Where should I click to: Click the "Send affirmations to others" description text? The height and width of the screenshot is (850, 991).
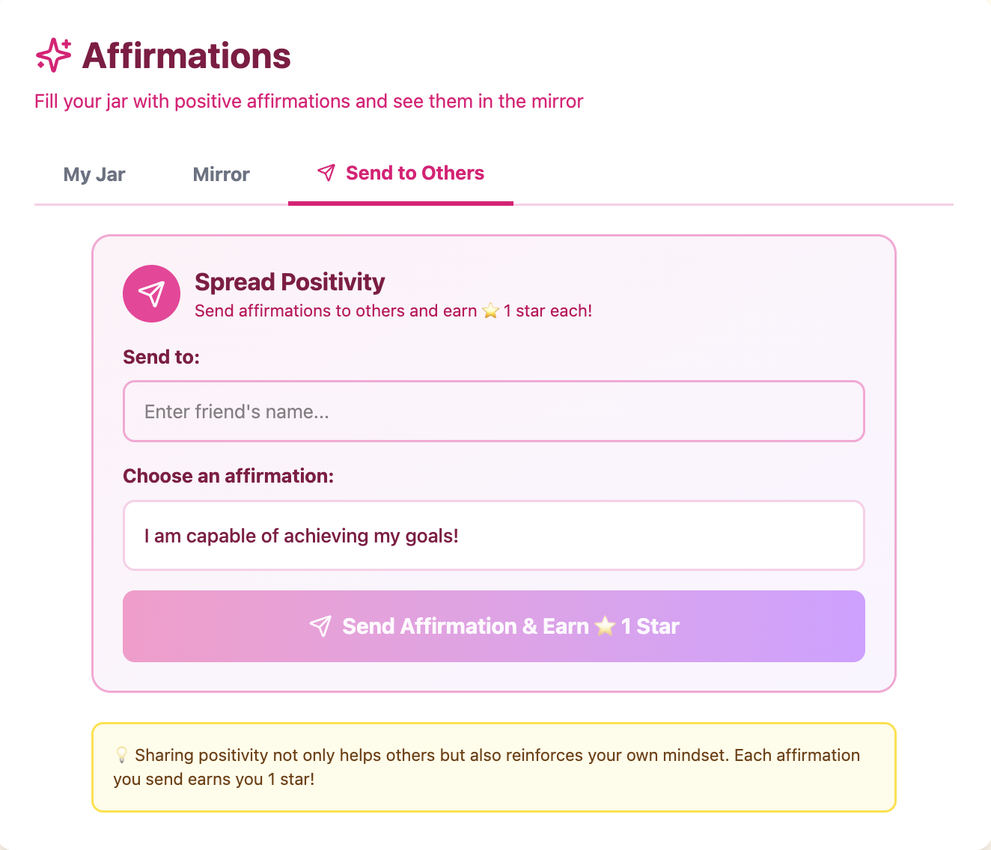tap(335, 311)
